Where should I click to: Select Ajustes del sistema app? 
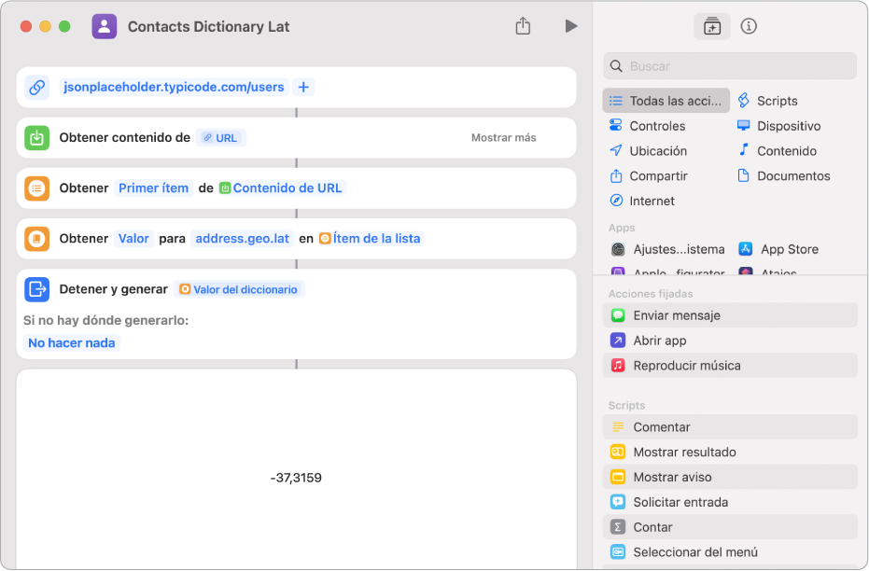667,249
